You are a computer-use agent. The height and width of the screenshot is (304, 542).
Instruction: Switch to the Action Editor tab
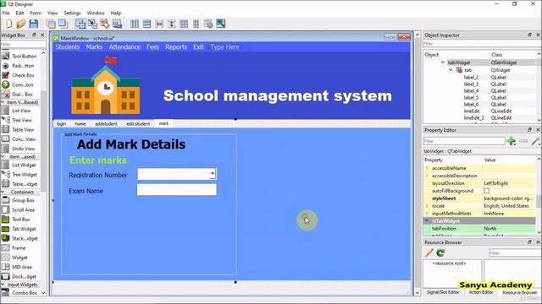(481, 292)
